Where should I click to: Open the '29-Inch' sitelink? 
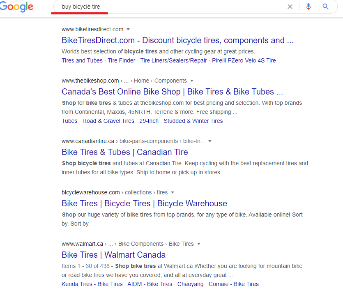pos(149,121)
